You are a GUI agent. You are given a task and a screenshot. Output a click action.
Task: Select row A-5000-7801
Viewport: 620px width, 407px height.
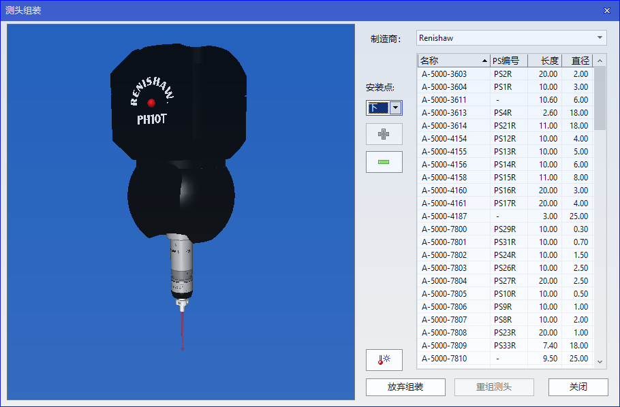(506, 242)
